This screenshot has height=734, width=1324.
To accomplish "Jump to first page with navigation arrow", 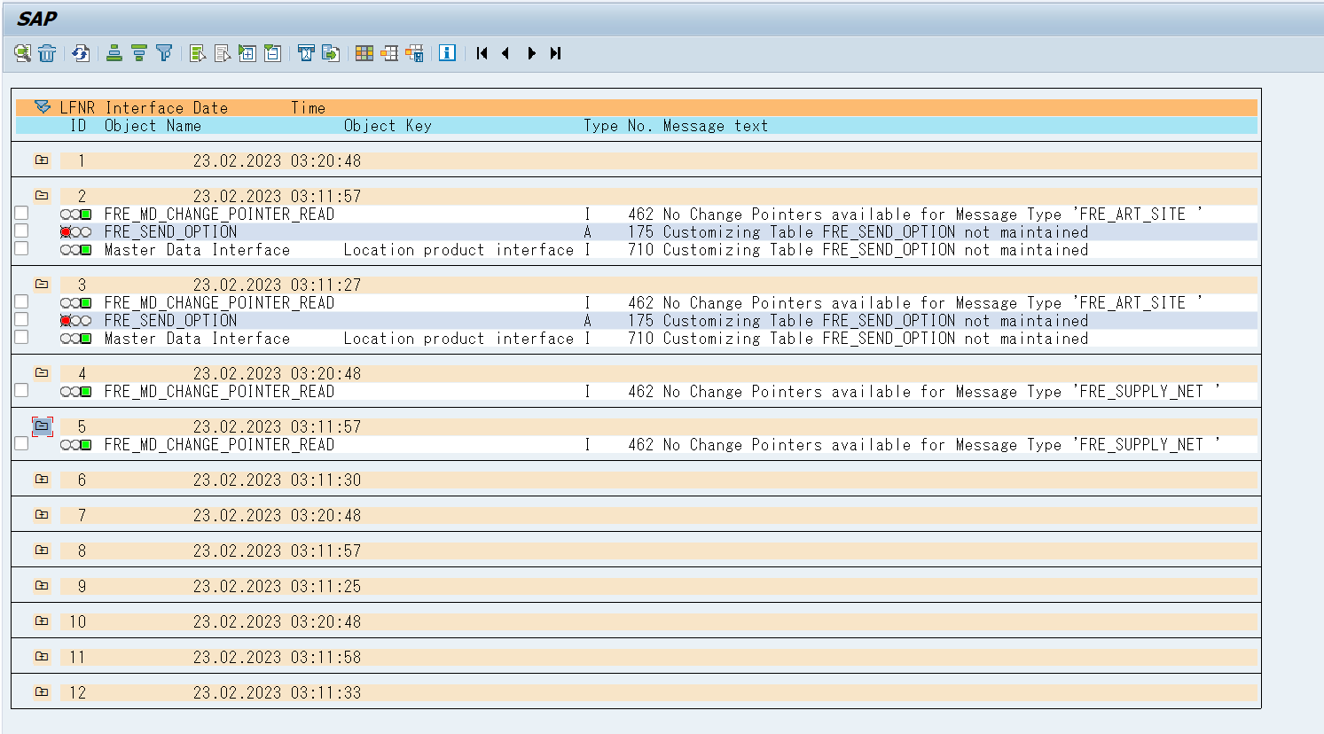I will point(482,53).
